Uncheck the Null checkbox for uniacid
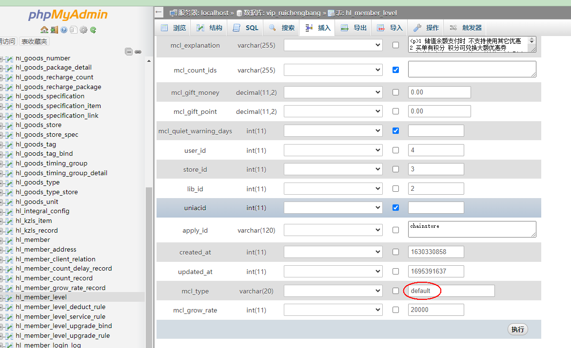Screen dimensions: 571x348 (x=395, y=207)
